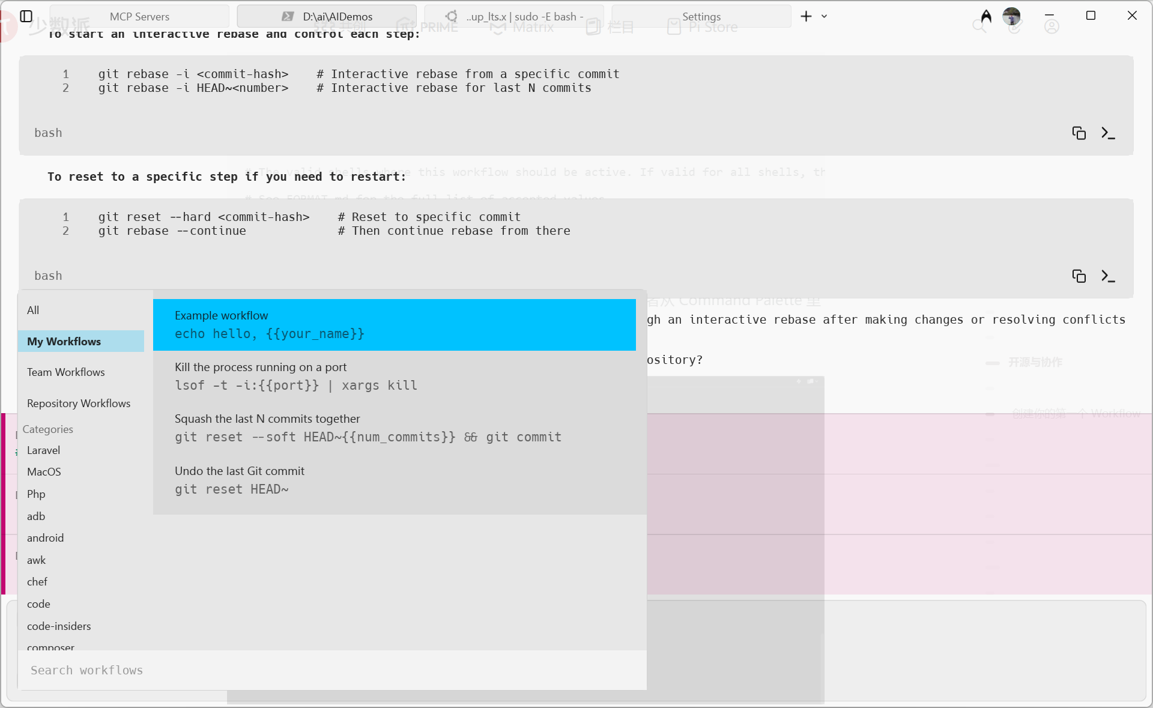Expand the new tab dropdown chevron
Image resolution: width=1153 pixels, height=708 pixels.
pos(825,16)
